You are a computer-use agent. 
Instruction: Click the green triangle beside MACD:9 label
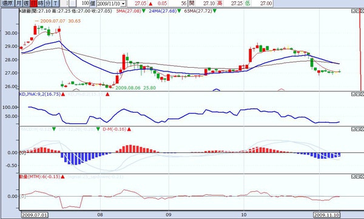[54, 129]
